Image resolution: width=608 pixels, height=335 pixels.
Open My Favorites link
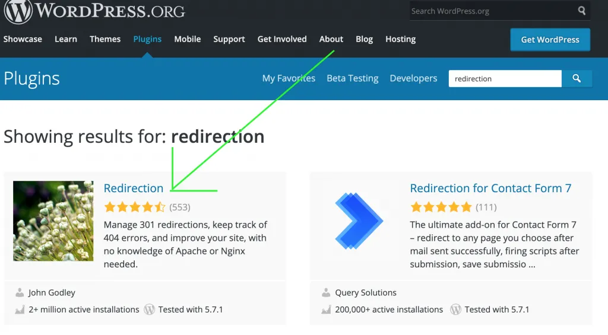[x=289, y=78]
